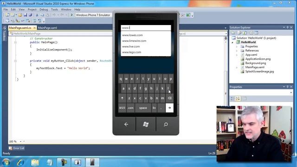
Task: Open the Help menu
Action: coord(77,9)
